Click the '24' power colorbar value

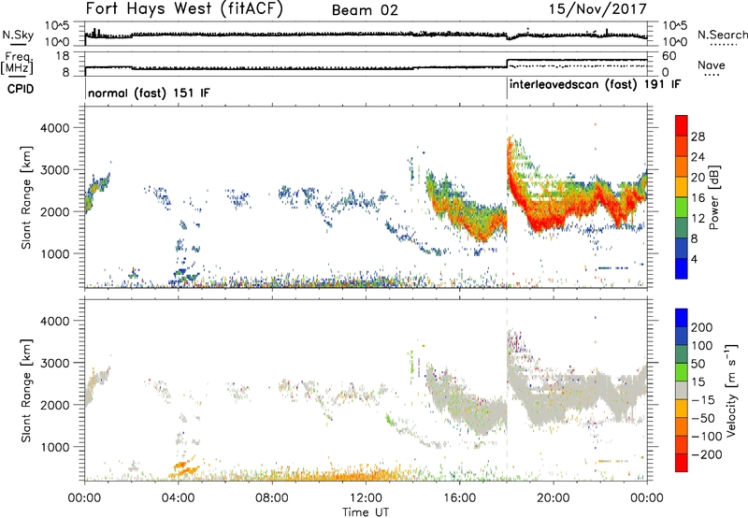tap(698, 157)
